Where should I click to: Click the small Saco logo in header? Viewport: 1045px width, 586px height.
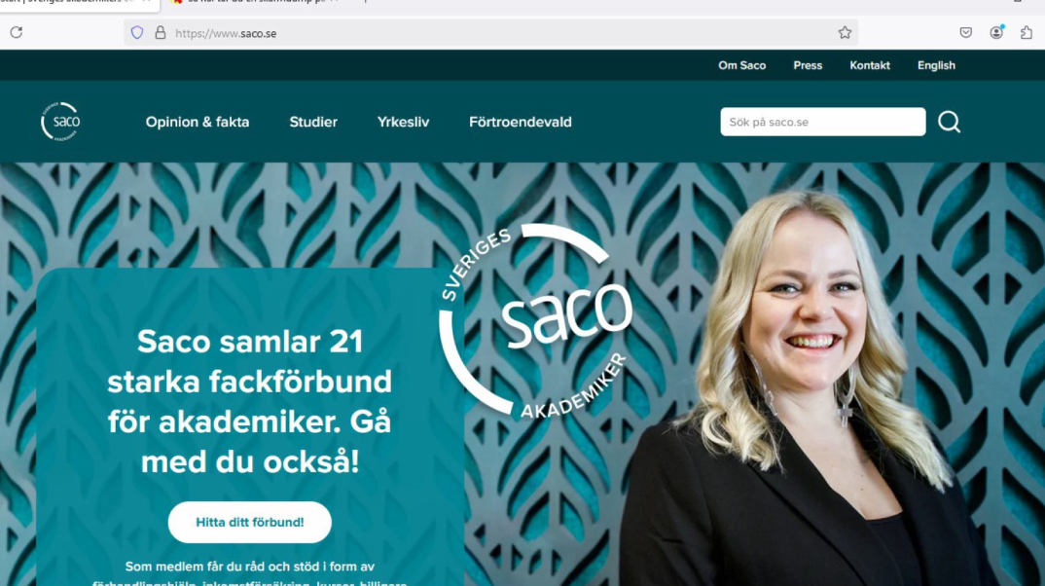(x=60, y=122)
